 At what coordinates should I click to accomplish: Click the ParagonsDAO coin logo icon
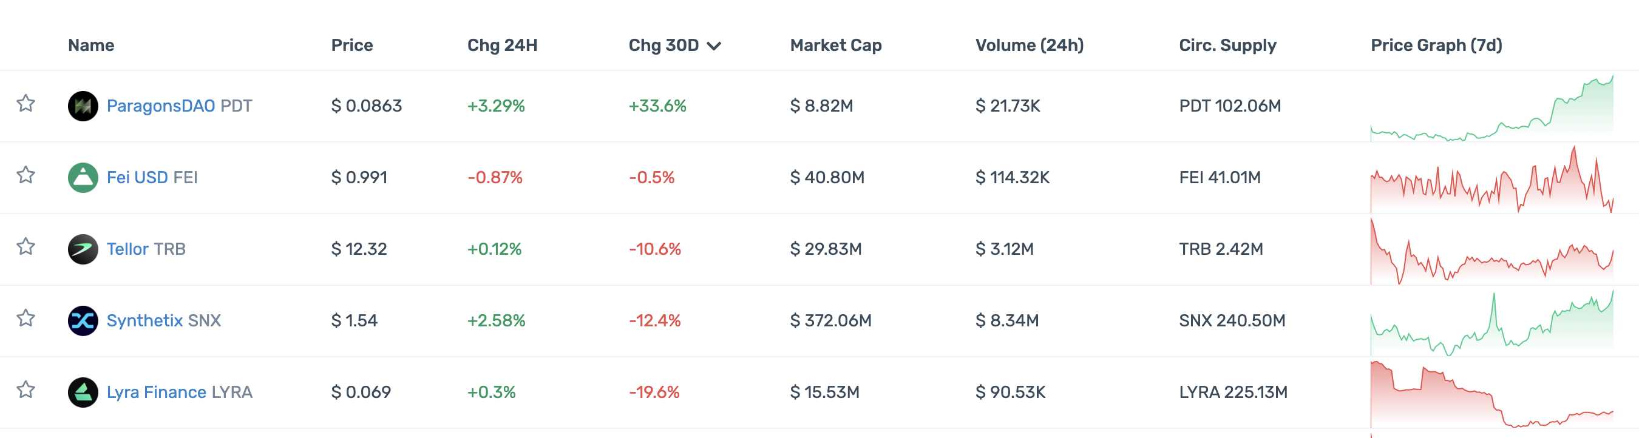click(83, 106)
